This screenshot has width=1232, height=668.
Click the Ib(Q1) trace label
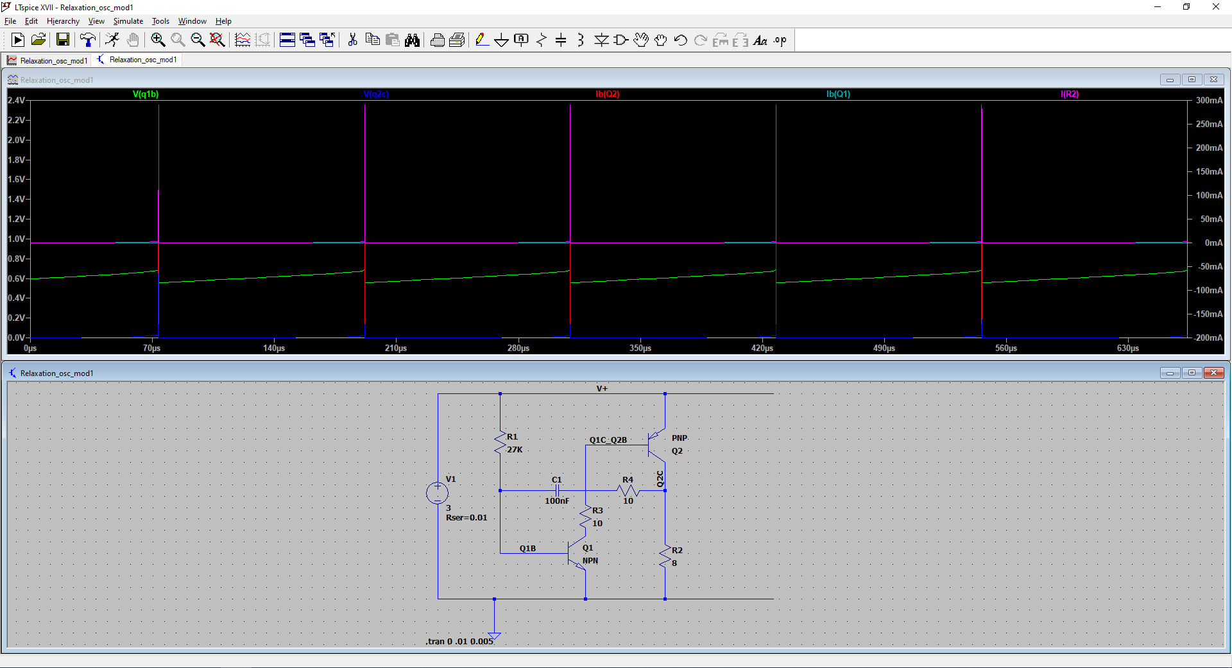838,94
